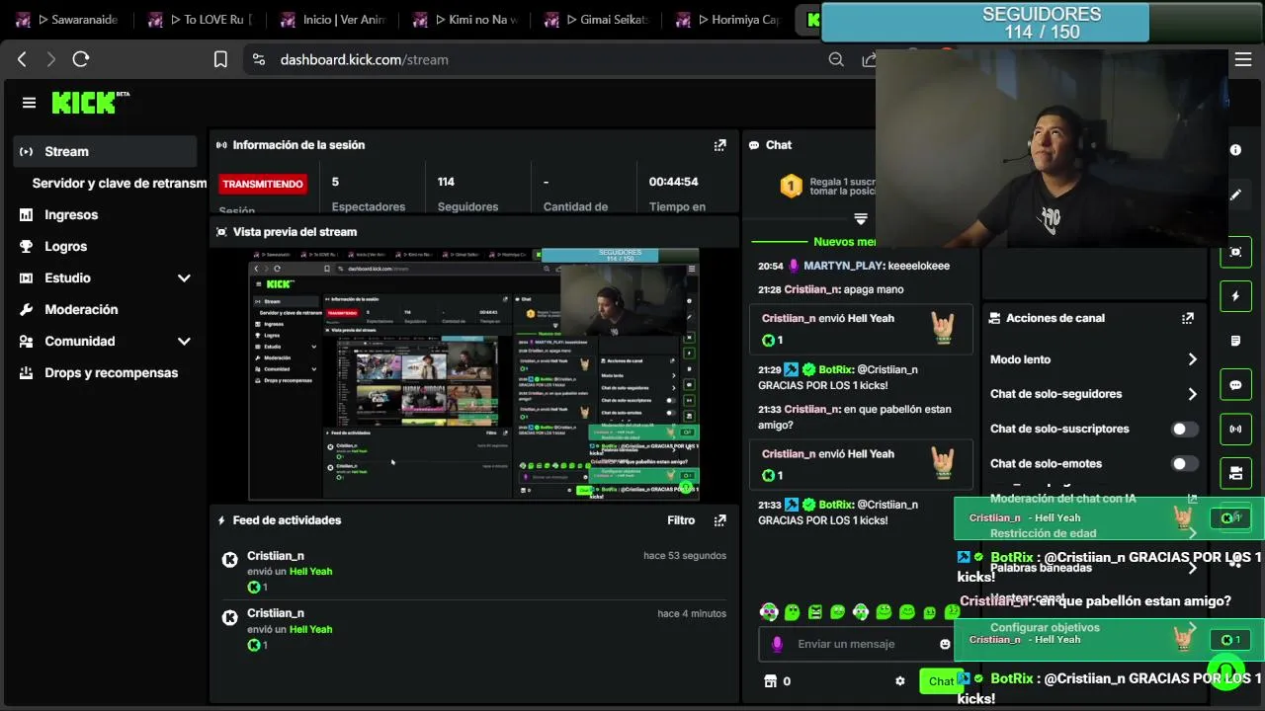Select Stream in the left sidebar

click(x=106, y=151)
